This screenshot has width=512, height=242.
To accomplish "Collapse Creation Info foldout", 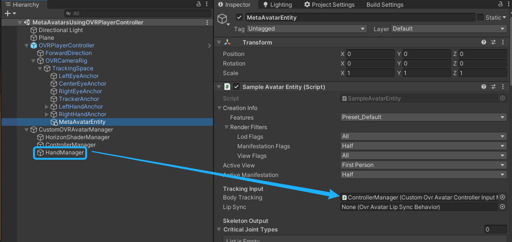I will [x=219, y=108].
